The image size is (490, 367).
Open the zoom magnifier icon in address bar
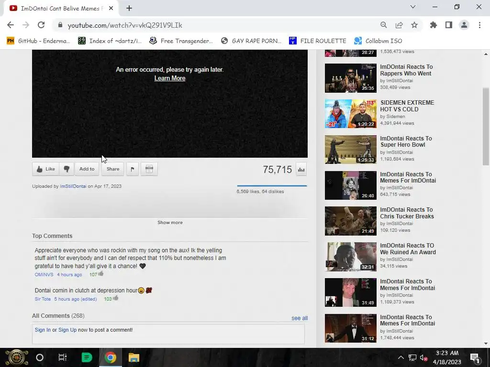coord(384,25)
